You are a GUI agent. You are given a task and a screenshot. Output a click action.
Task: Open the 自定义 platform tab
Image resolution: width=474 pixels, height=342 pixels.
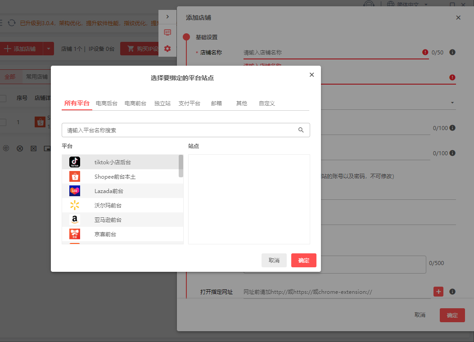266,103
